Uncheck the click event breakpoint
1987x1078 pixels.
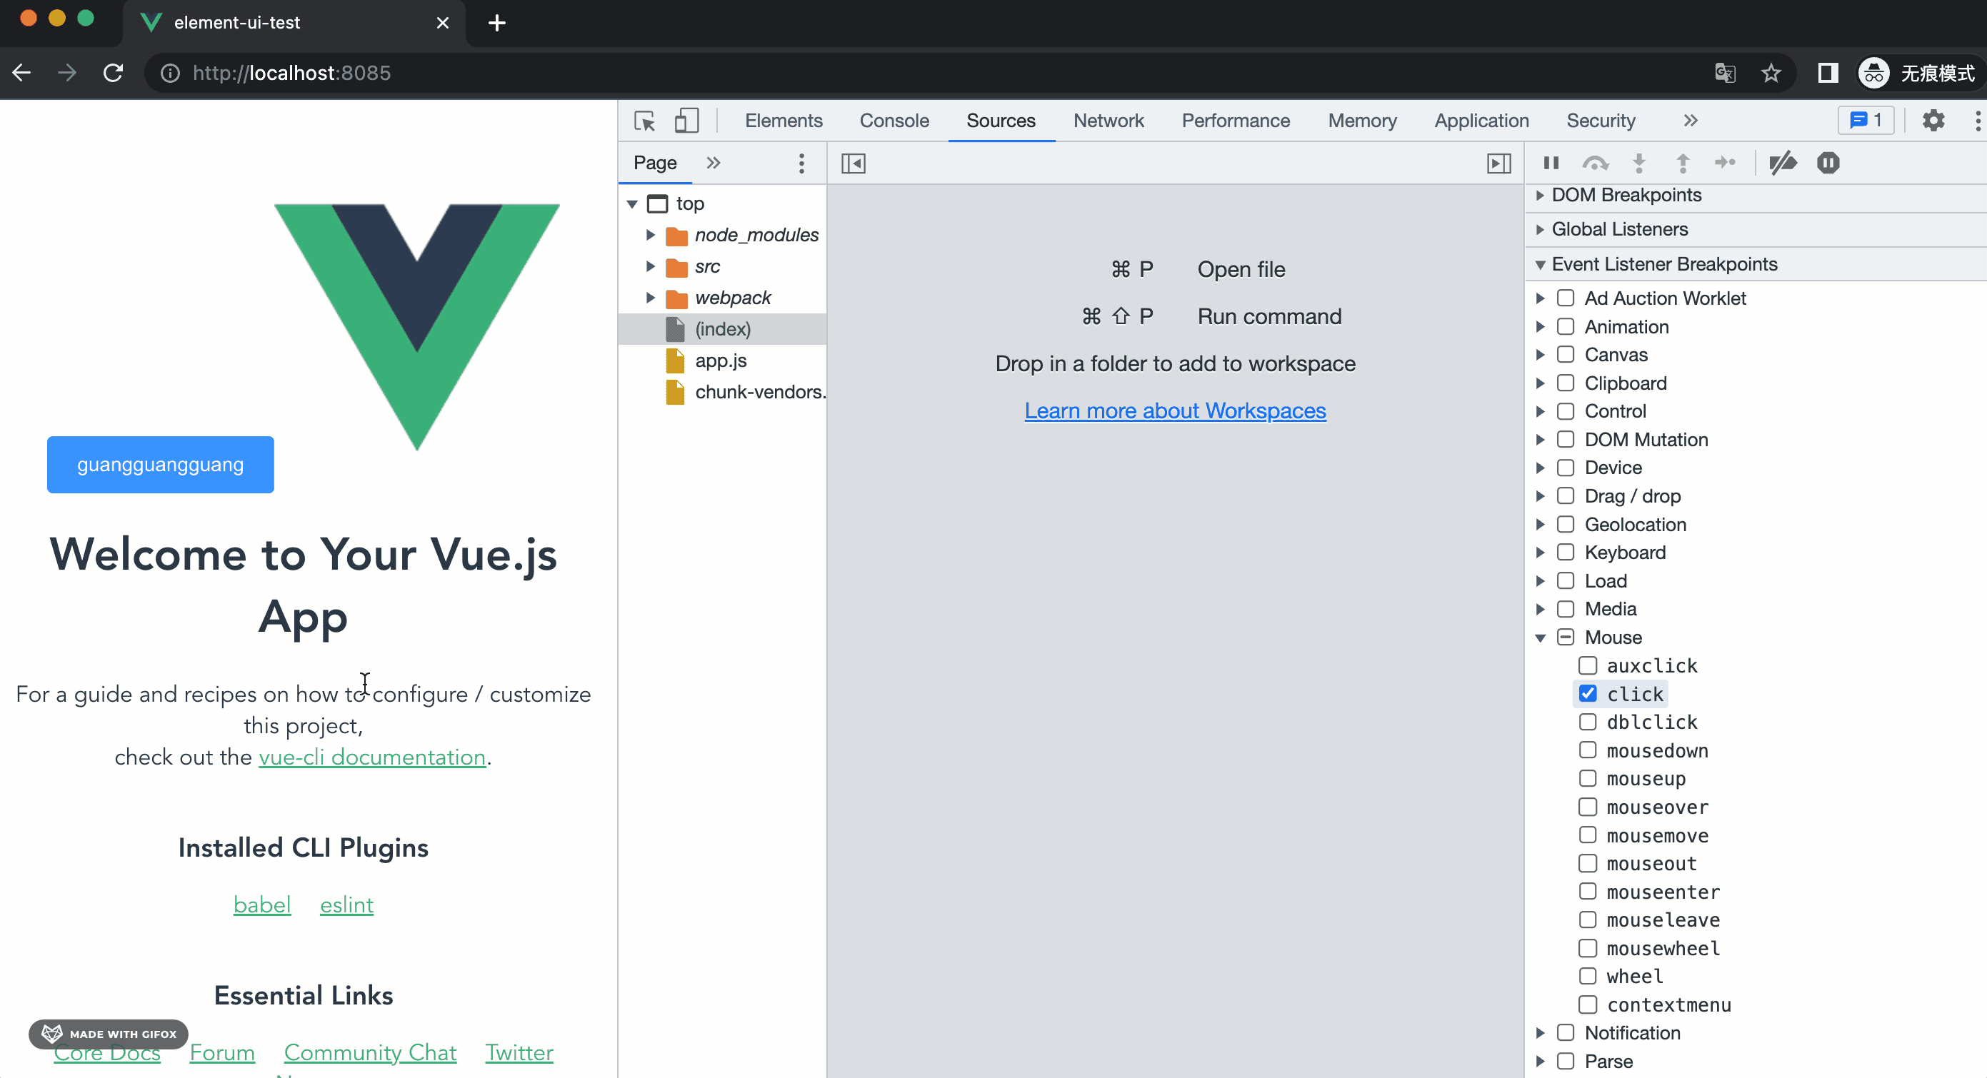tap(1588, 694)
